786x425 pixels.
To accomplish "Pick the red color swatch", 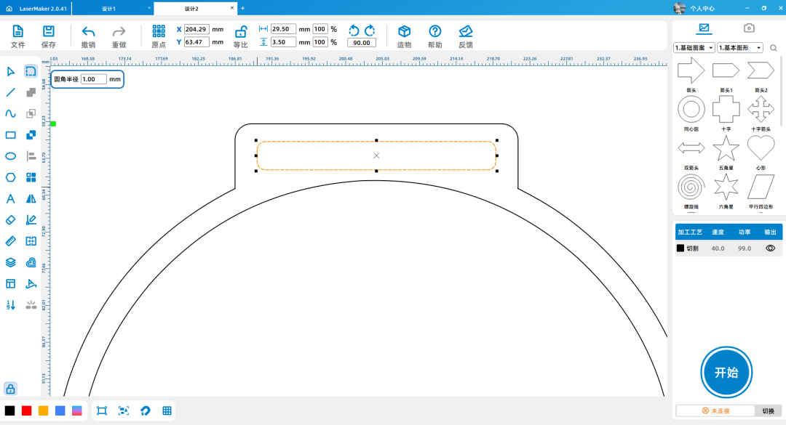I will click(x=27, y=410).
